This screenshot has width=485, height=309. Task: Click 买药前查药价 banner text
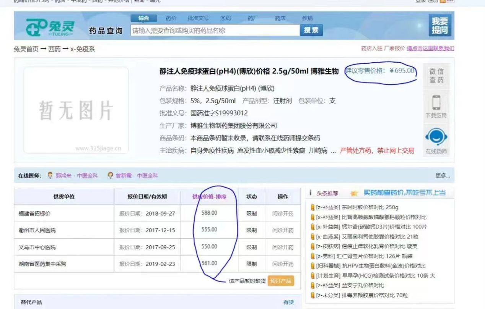[404, 193]
